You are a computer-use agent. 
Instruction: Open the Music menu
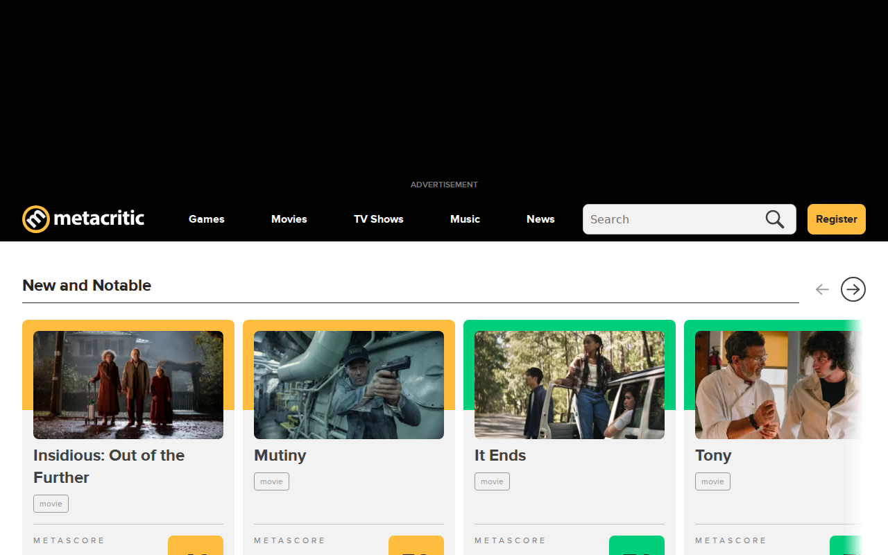[x=465, y=219]
